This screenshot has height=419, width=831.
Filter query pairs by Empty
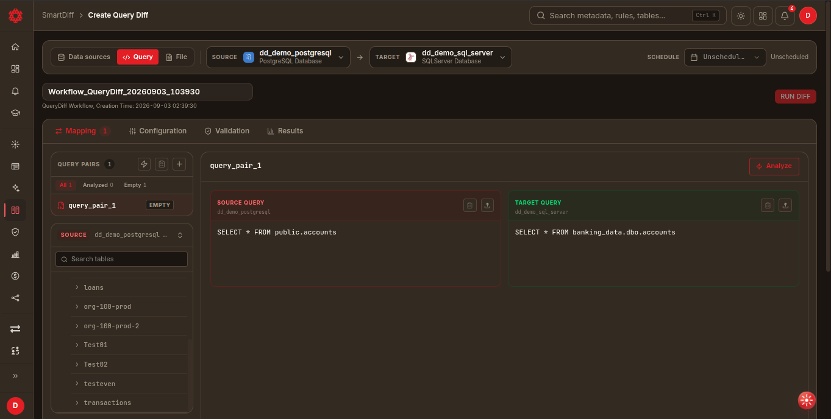tap(135, 185)
